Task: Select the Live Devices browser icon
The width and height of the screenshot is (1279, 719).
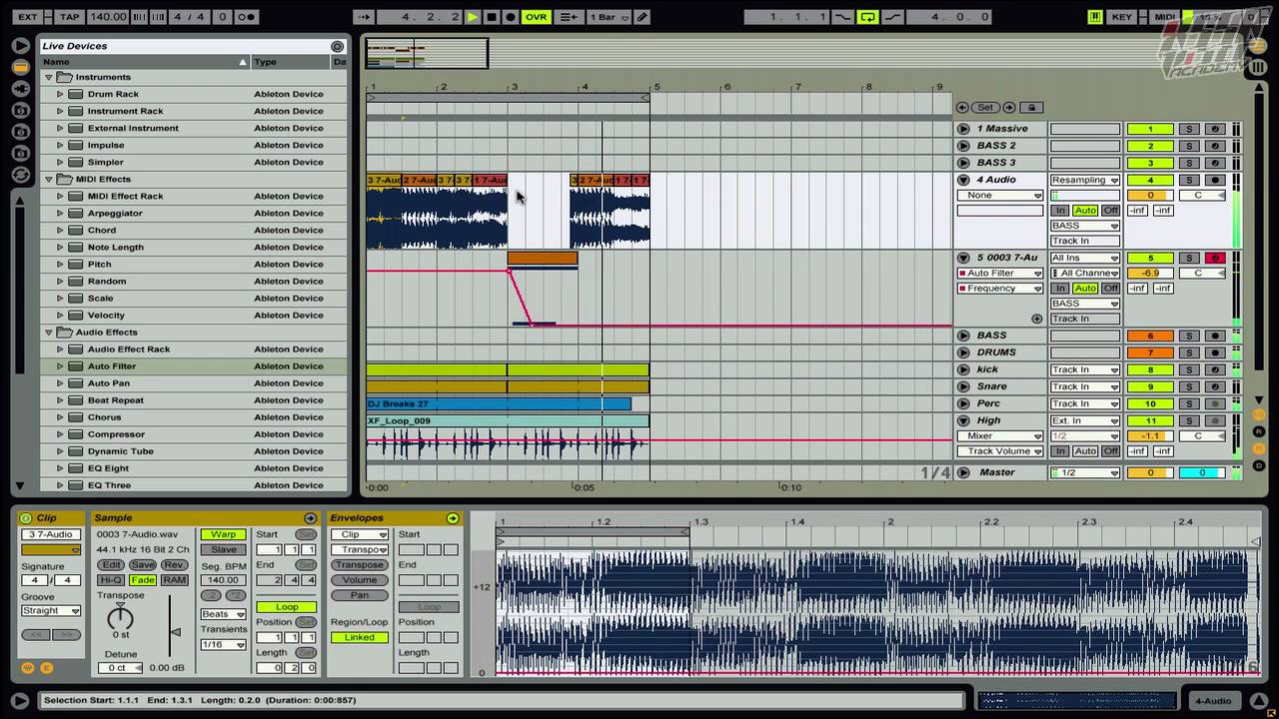Action: 20,67
